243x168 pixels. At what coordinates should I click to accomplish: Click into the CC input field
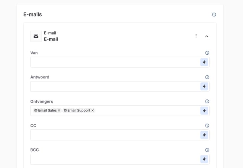(x=115, y=135)
